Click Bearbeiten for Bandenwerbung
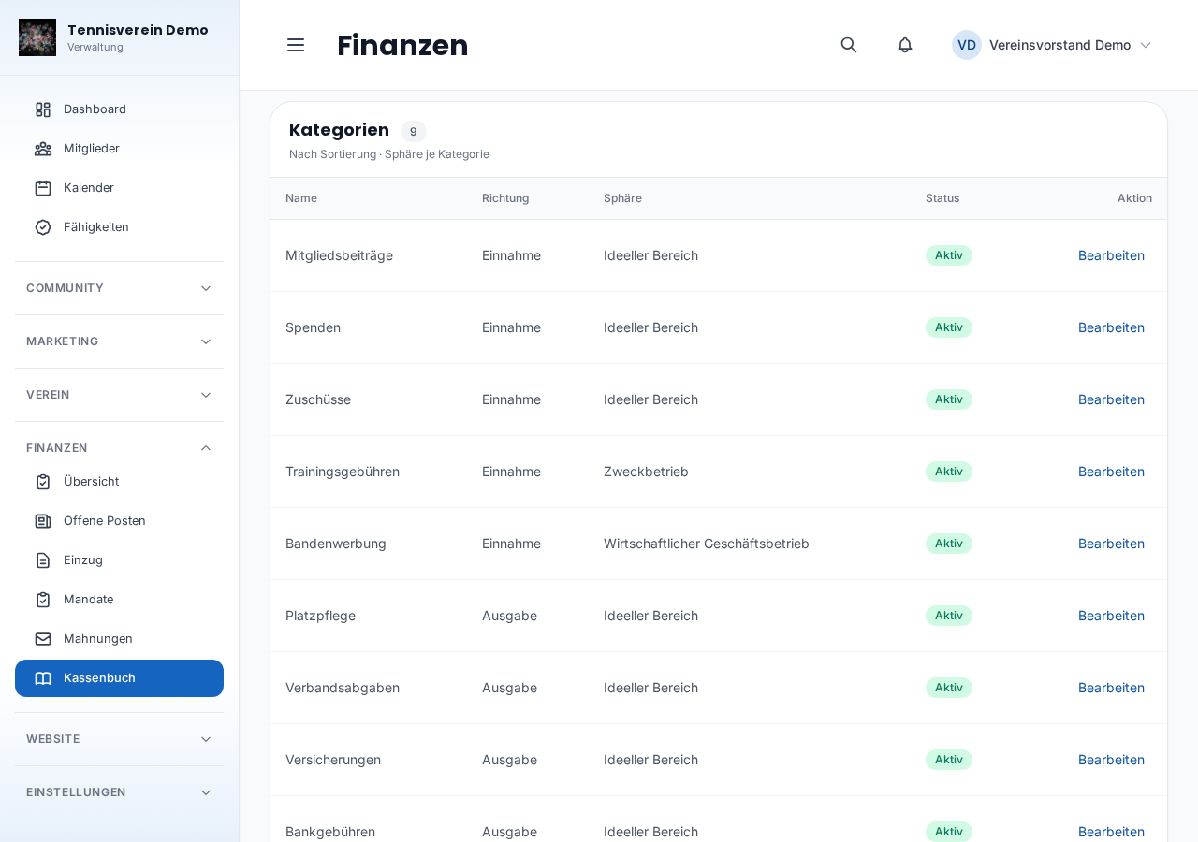Viewport: 1198px width, 842px height. click(1111, 544)
